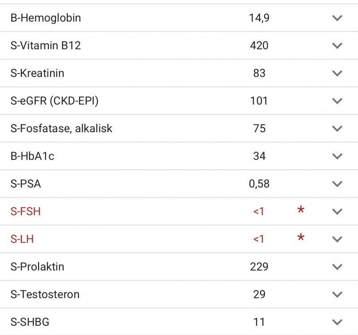Screen dimensions: 358x335
Task: Expand the S-LH result chevron
Action: pos(337,239)
